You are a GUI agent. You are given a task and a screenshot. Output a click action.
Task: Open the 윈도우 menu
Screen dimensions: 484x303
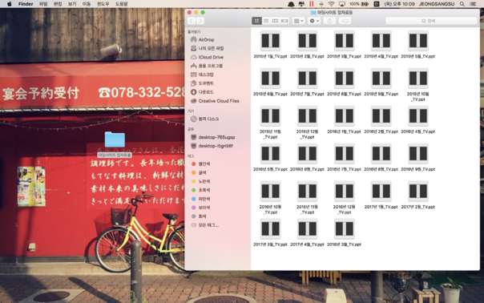pyautogui.click(x=103, y=4)
